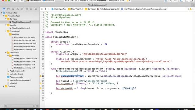195x110 pixels.
Task: Jump to previous issue arrow
Action: (x=188, y=9)
